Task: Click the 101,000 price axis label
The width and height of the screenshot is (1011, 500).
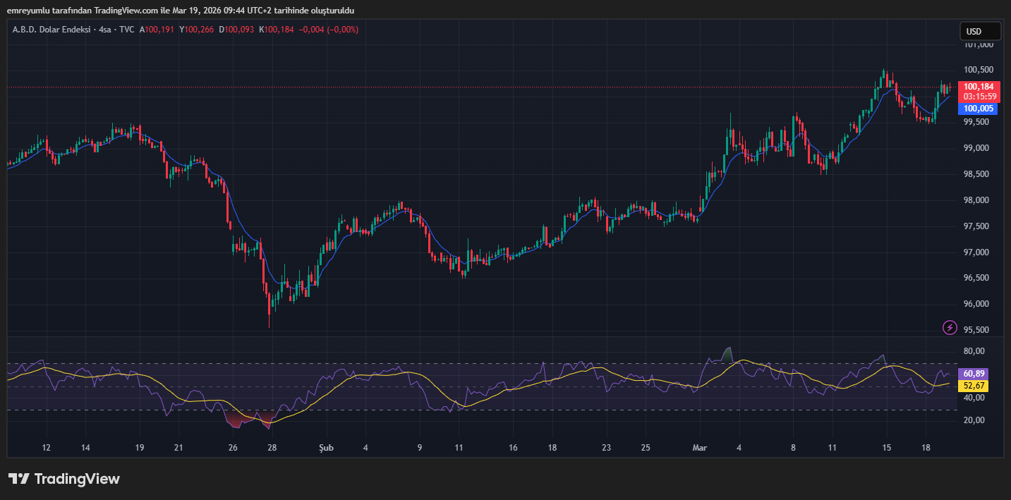Action: click(x=978, y=44)
